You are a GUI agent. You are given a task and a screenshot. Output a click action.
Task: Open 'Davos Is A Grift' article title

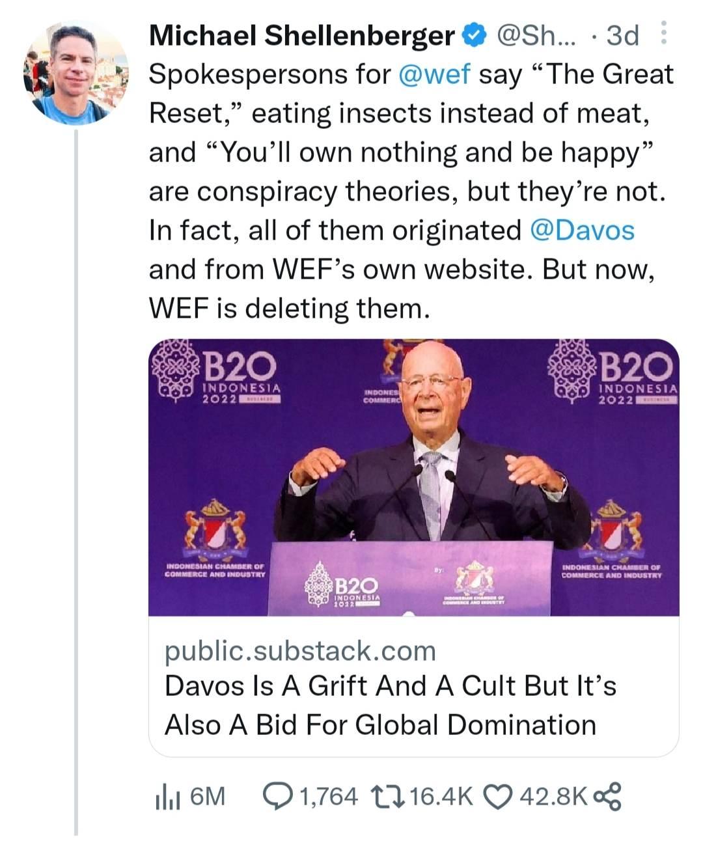pyautogui.click(x=391, y=705)
